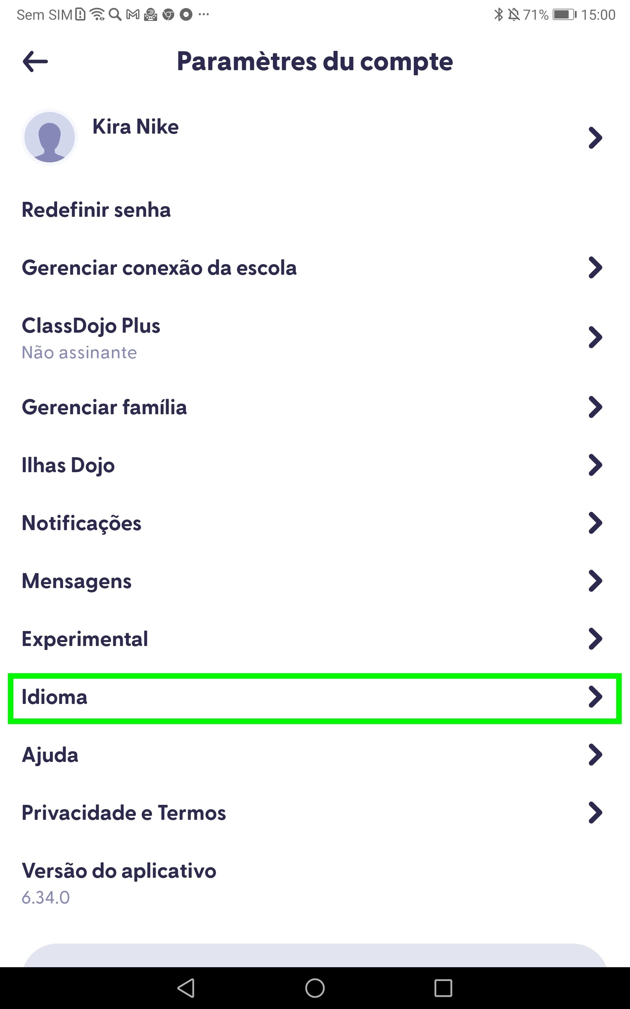Open the Experimental menu item
Viewport: 630px width, 1009px height.
point(85,639)
